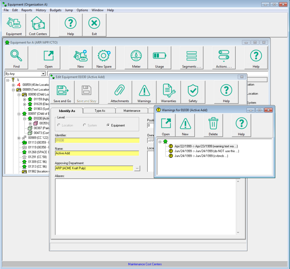Open the Reports menu

pos(27,10)
